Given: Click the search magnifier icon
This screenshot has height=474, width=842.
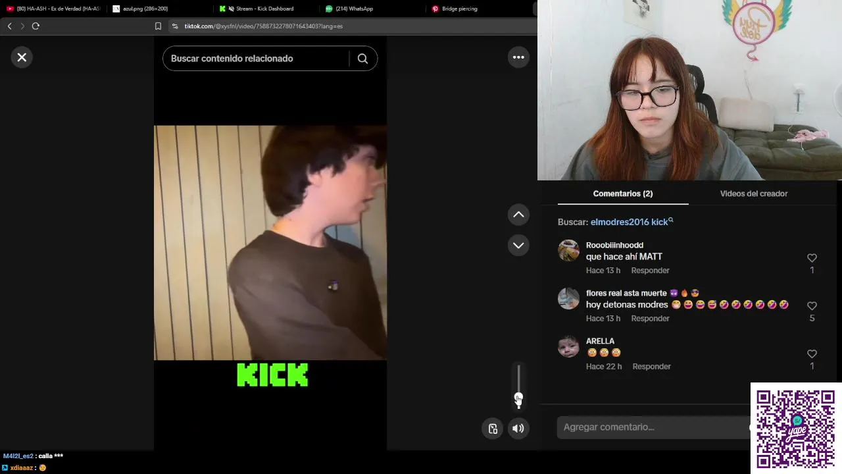Looking at the screenshot, I should point(362,59).
